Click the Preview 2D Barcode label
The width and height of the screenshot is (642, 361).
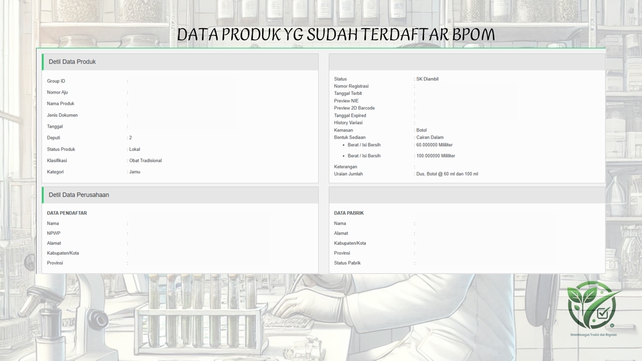[x=354, y=108]
